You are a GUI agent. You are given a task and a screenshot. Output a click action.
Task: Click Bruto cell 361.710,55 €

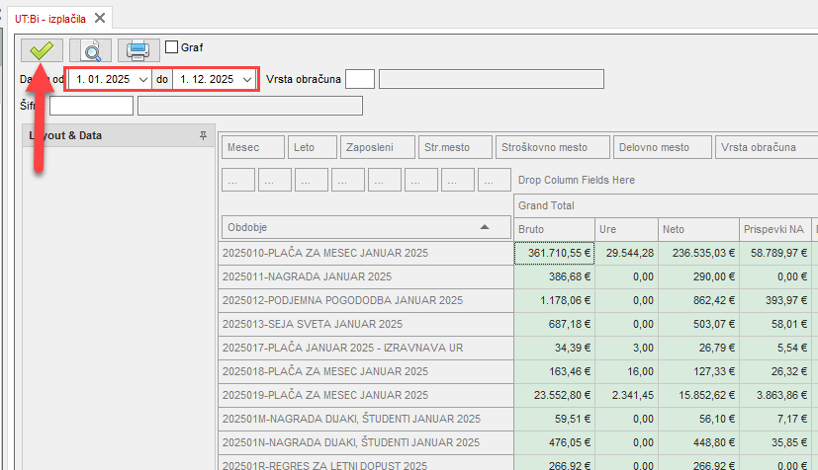[554, 253]
